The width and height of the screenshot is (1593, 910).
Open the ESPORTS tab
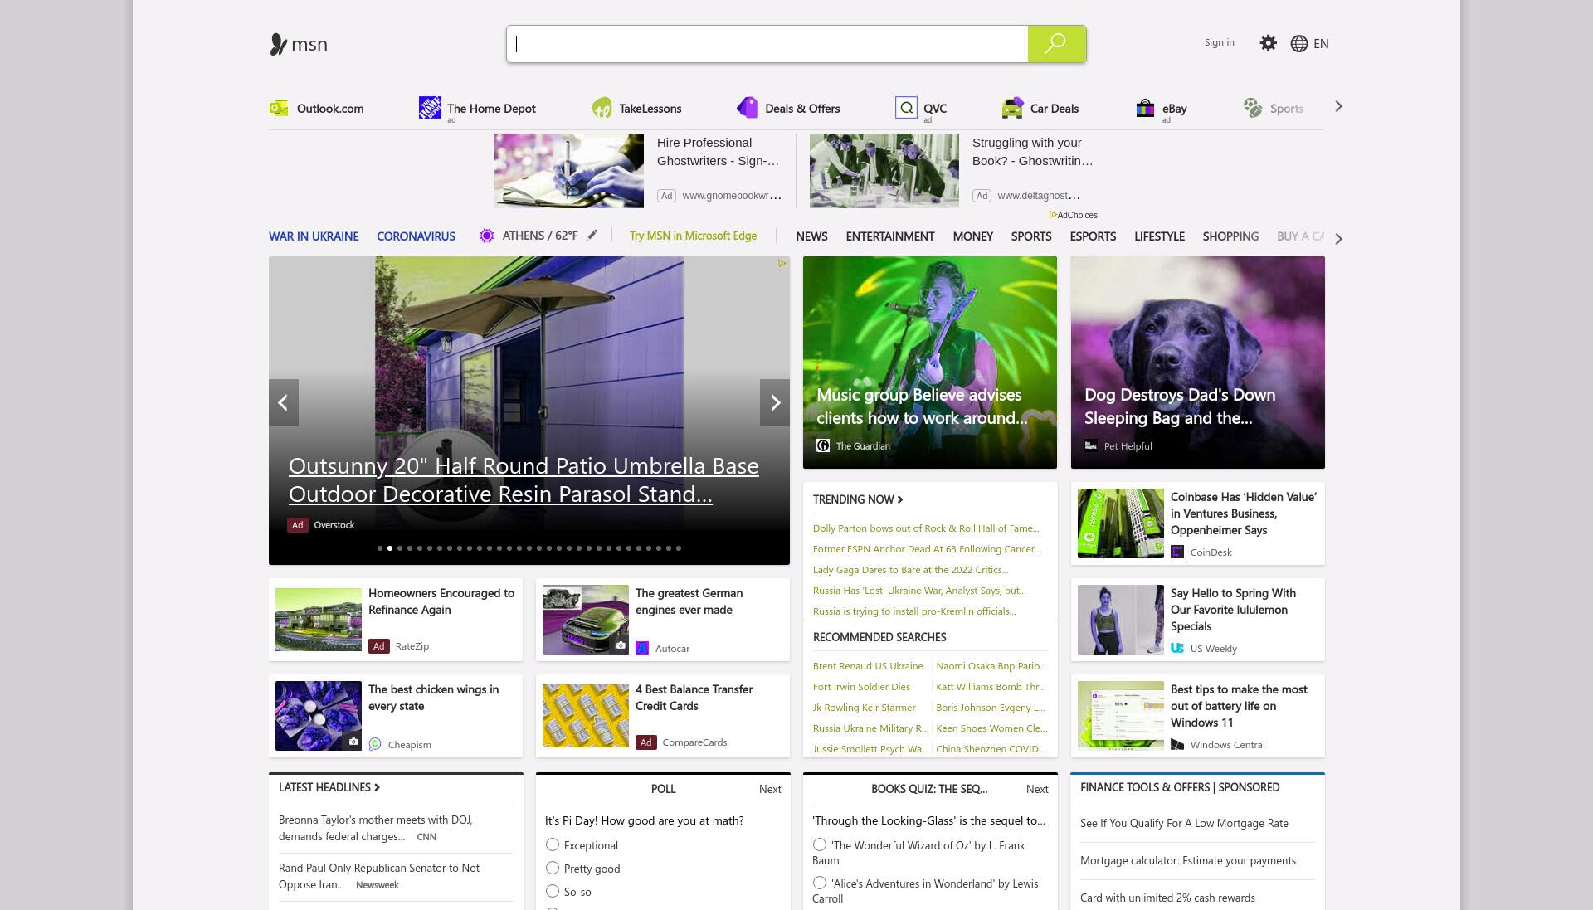pos(1093,236)
